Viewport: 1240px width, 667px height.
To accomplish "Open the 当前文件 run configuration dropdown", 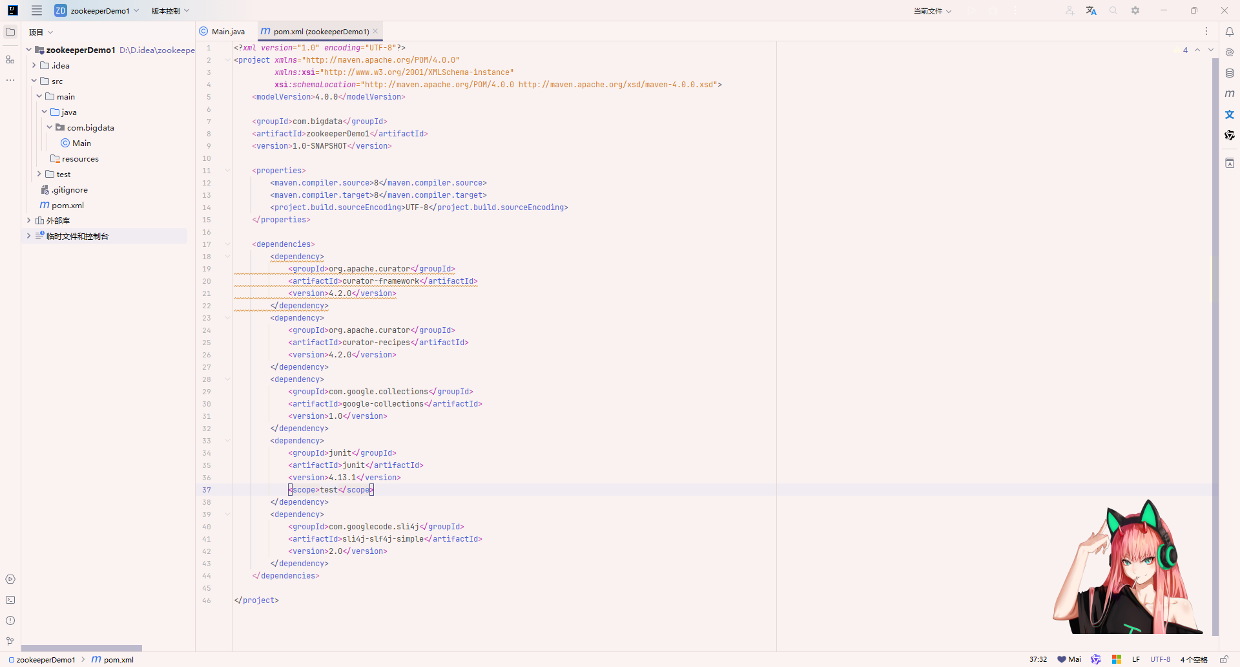I will pos(933,11).
